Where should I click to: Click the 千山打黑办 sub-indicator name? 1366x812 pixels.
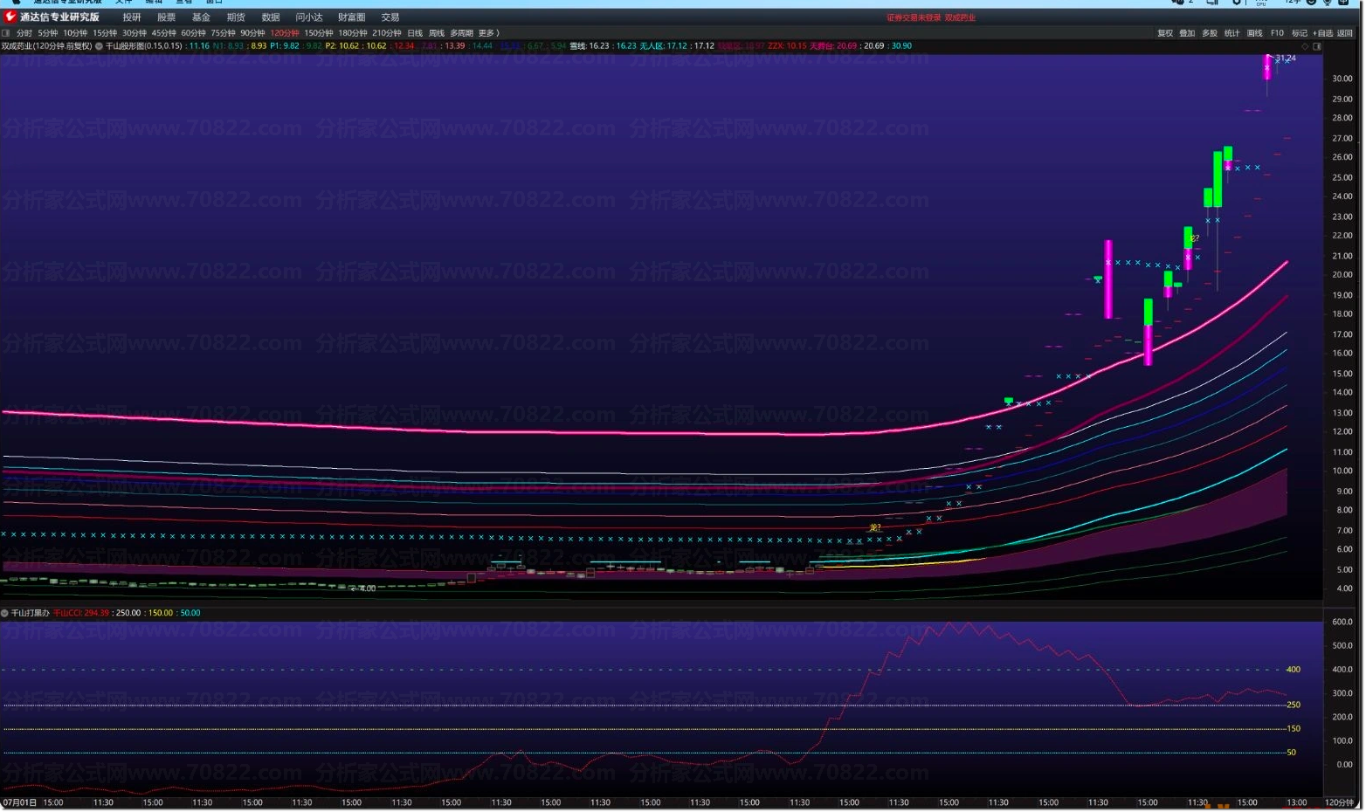[31, 613]
